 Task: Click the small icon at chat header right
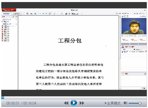click(145, 74)
